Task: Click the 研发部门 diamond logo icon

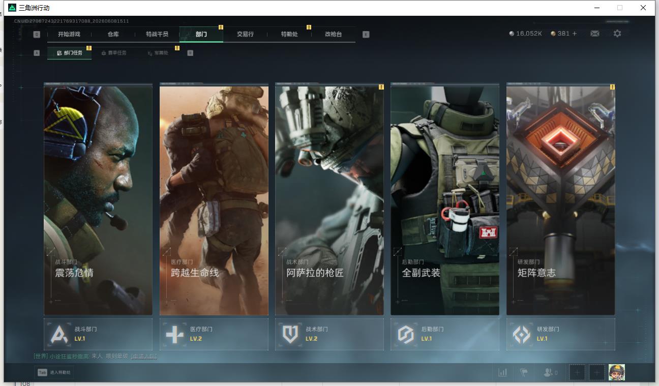Action: coord(521,335)
